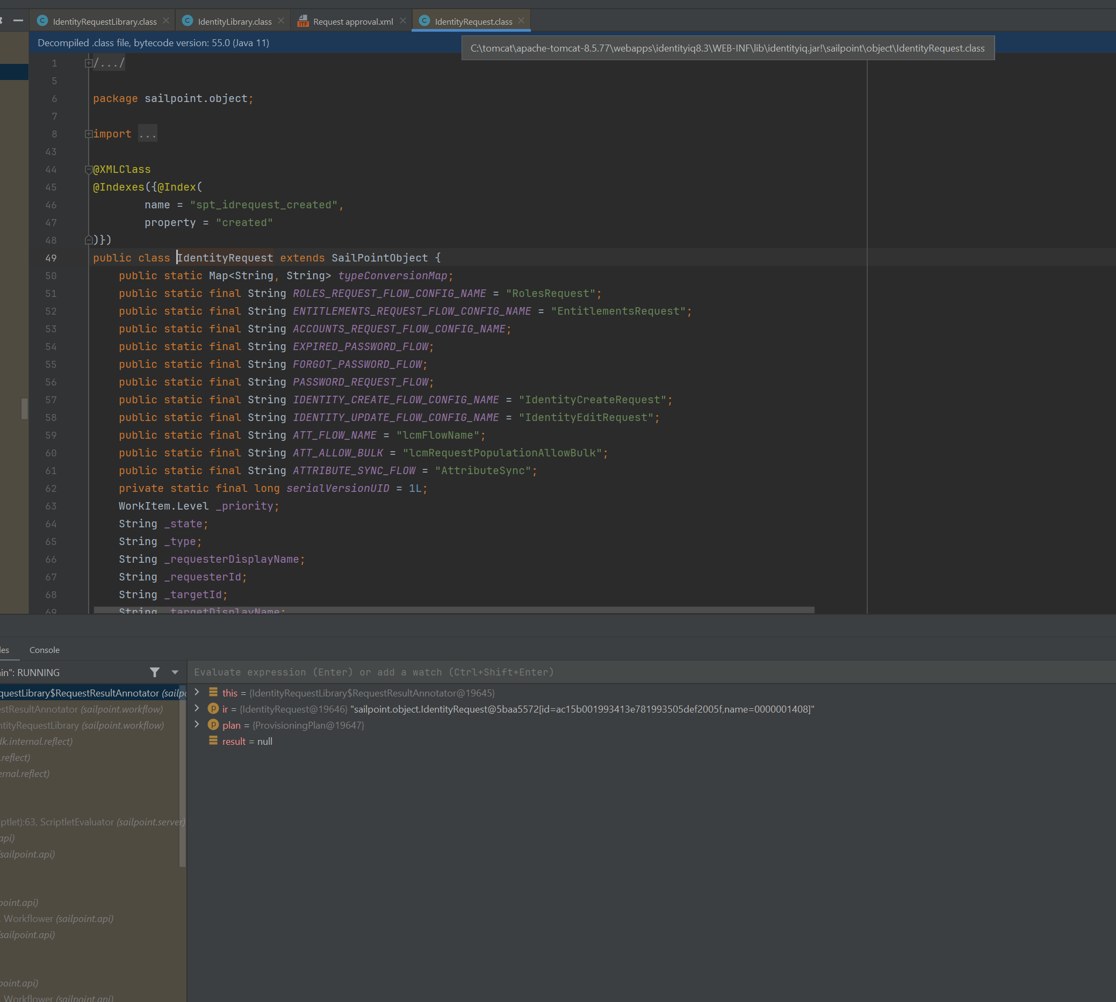
Task: Close the IdentityLibrary.class tab
Action: [x=281, y=21]
